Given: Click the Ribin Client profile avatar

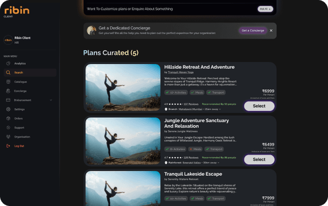Looking at the screenshot, I should 8,40.
